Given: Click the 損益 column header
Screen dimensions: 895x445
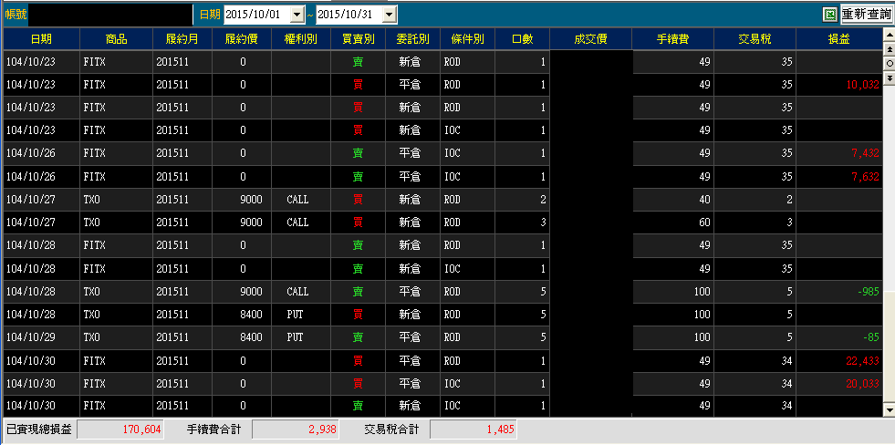Looking at the screenshot, I should tap(839, 39).
